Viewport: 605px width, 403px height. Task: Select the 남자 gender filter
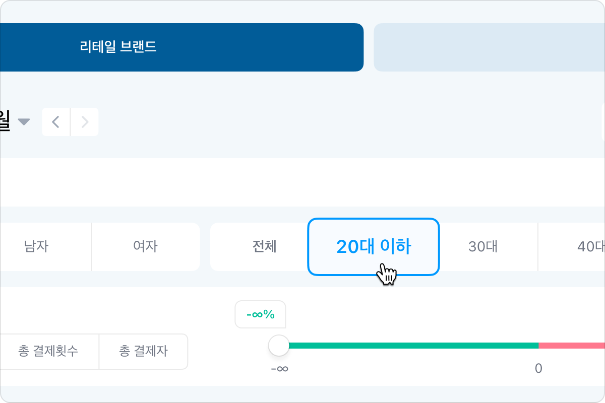tap(36, 247)
